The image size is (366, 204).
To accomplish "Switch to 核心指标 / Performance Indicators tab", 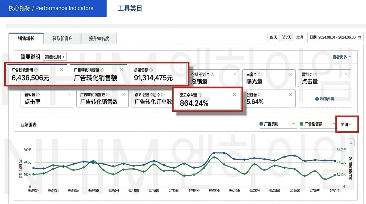I will tap(53, 8).
